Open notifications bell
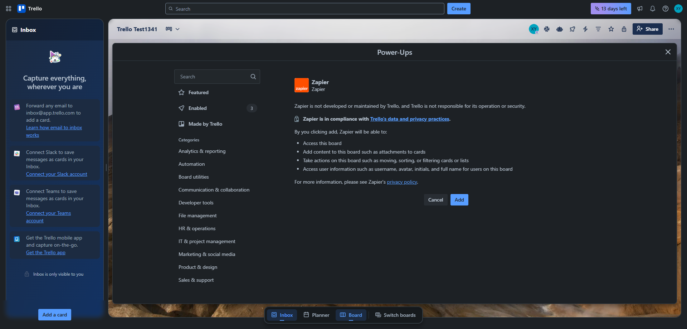The height and width of the screenshot is (329, 687). [653, 9]
